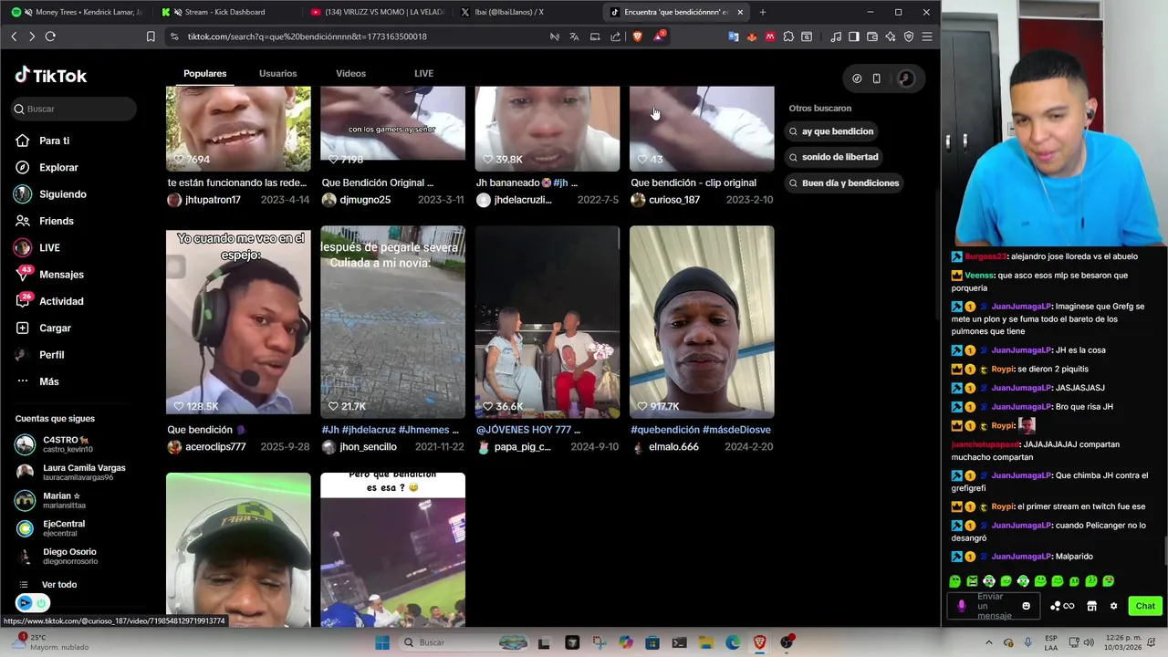Screen dimensions: 1168x657
Task: Open the 'Money Trees' browser tab
Action: pyautogui.click(x=77, y=12)
